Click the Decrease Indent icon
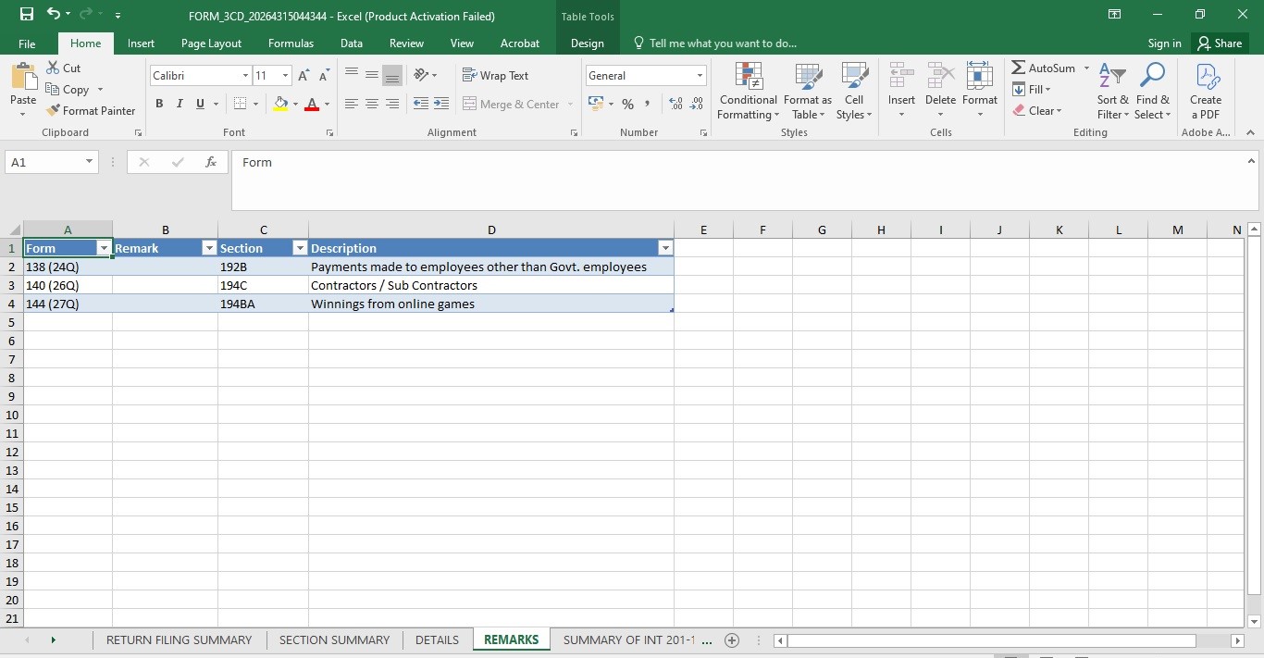This screenshot has width=1264, height=658. click(421, 104)
